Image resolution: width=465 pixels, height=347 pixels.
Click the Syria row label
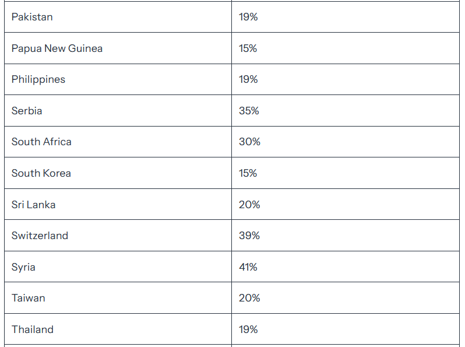coord(23,267)
